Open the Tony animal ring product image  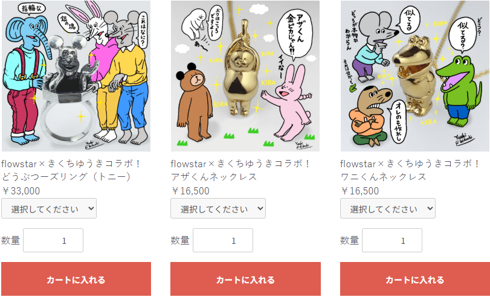pos(76,76)
